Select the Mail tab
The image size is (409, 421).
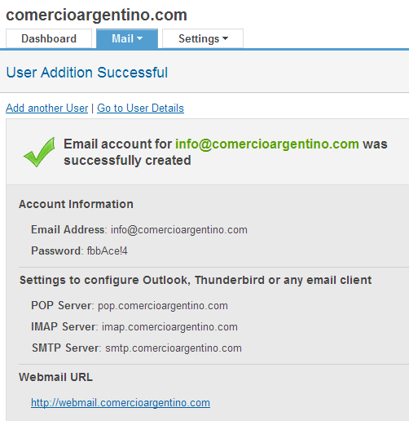tap(127, 38)
